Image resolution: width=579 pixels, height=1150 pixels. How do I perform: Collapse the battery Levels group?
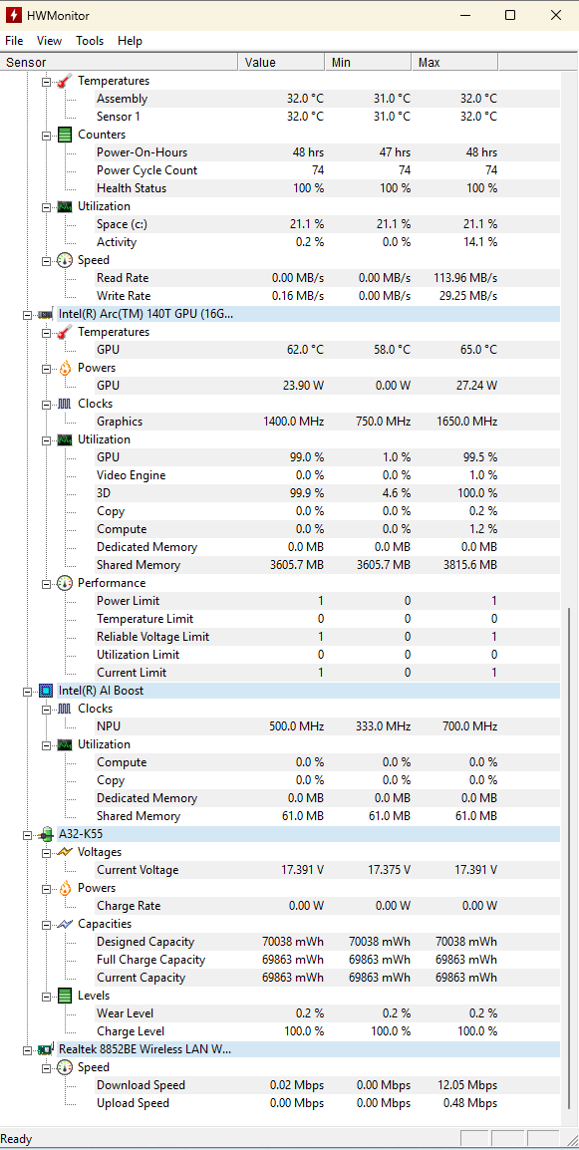point(47,996)
